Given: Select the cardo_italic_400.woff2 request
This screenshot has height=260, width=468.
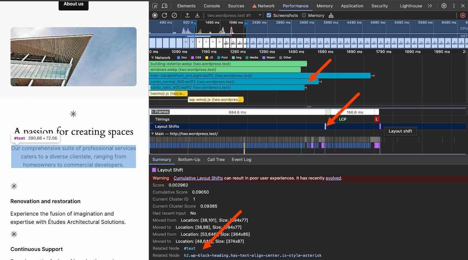Looking at the screenshot, I should coord(227,88).
